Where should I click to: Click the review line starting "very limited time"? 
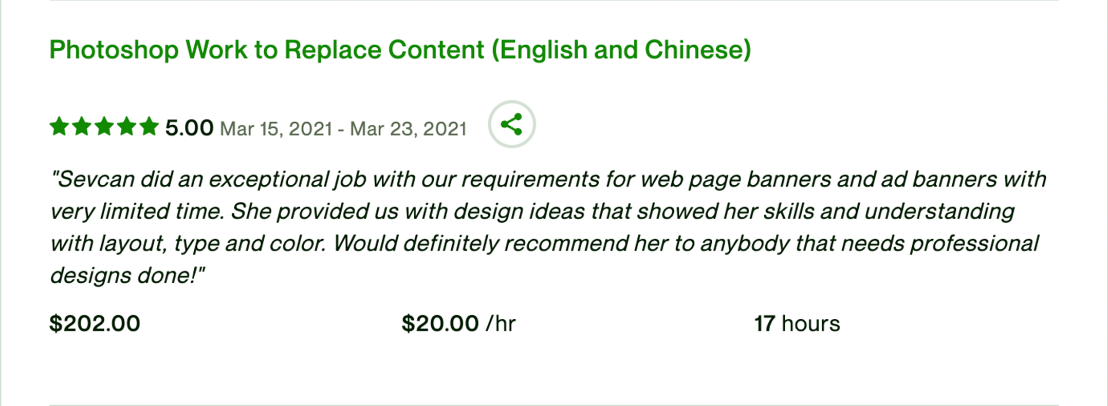532,211
